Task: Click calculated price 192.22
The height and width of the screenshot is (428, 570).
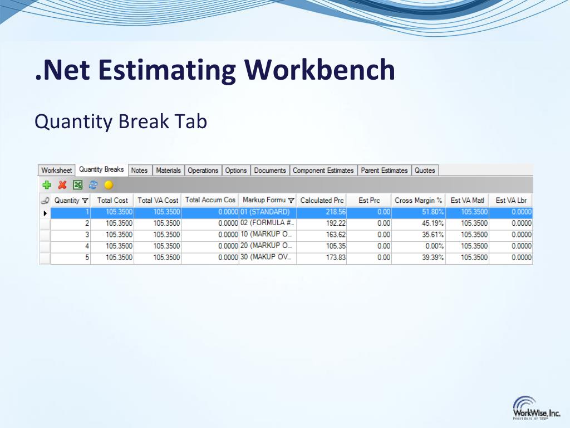Action: 322,223
